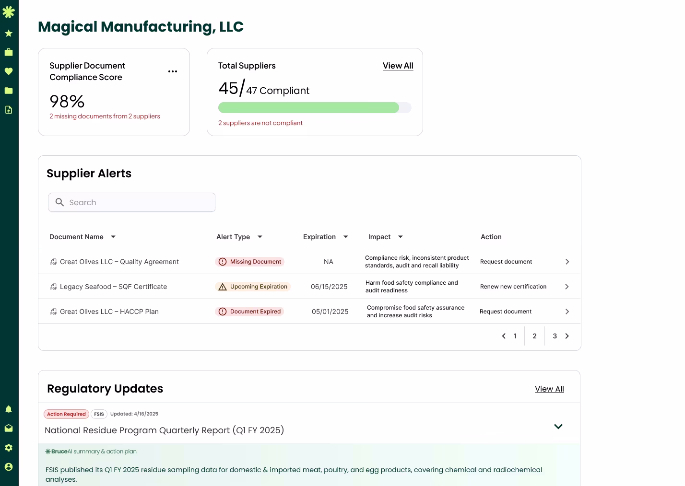Open the folder icon in sidebar
This screenshot has width=685, height=486.
9,91
